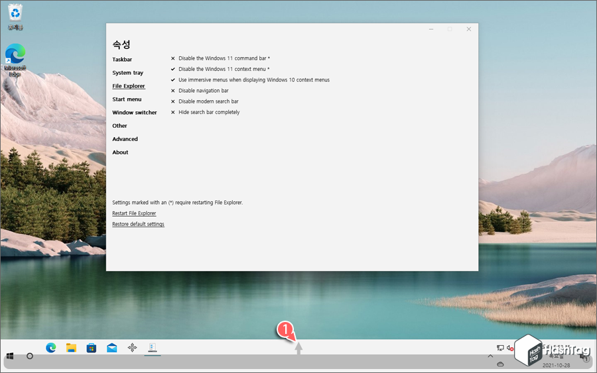The height and width of the screenshot is (373, 597).
Task: Open File Explorer from the taskbar
Action: click(x=71, y=348)
